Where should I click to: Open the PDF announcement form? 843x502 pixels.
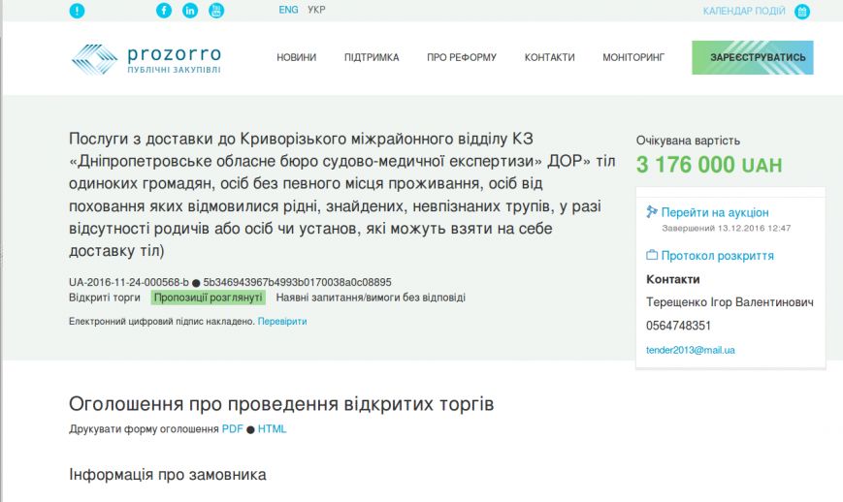(232, 429)
